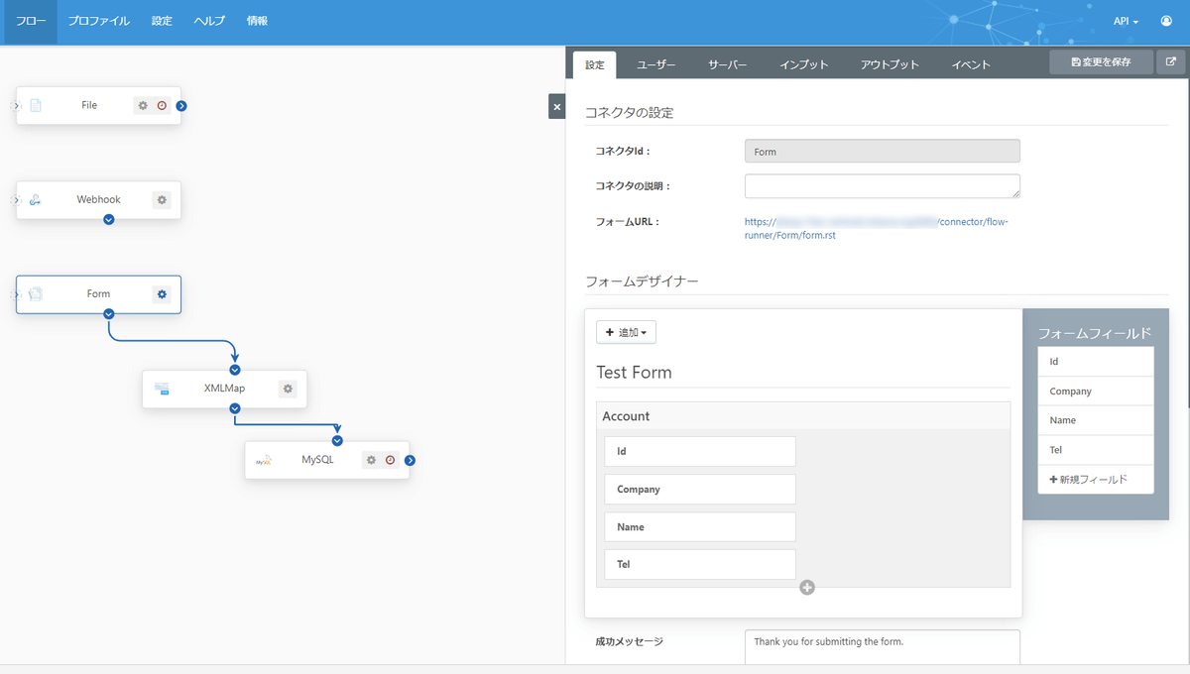The width and height of the screenshot is (1190, 674).
Task: Switch to the インプット tab
Action: (803, 64)
